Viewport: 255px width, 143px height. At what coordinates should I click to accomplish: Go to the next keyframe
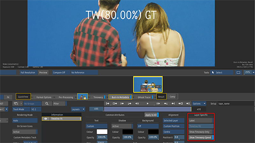tap(166, 104)
